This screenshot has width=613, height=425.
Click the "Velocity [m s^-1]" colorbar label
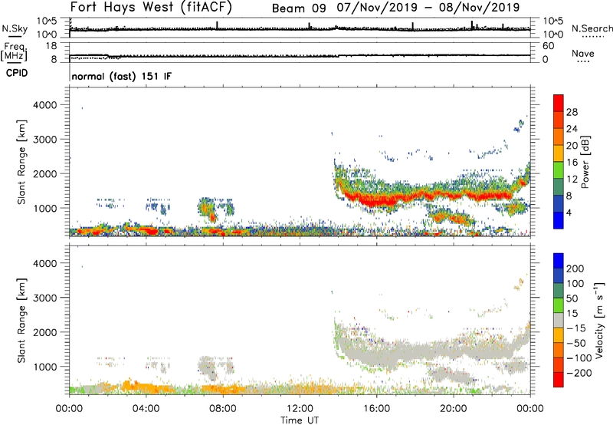coord(599,320)
